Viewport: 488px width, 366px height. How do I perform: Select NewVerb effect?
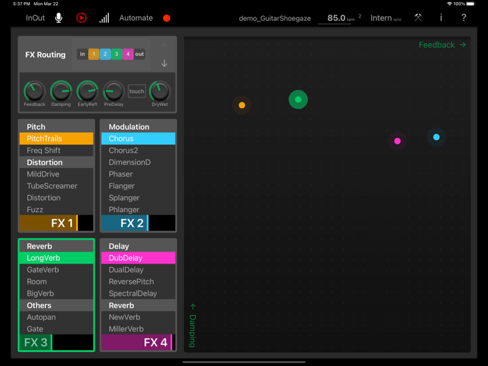click(x=138, y=317)
